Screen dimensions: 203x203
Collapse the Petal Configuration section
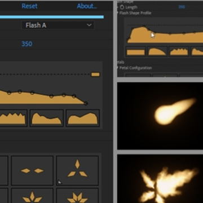coord(118,68)
